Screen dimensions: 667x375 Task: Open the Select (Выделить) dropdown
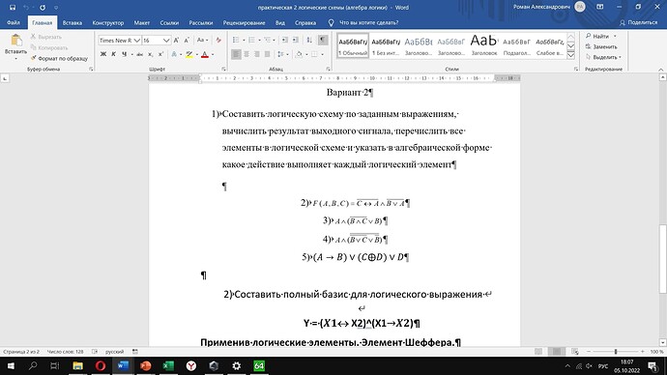pos(603,57)
